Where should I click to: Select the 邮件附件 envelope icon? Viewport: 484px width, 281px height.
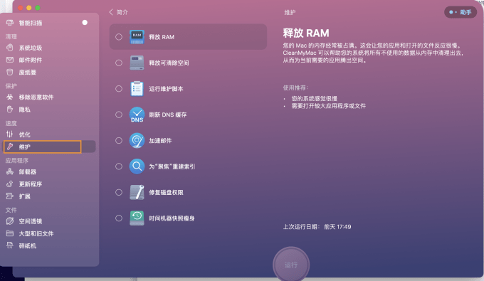point(10,60)
